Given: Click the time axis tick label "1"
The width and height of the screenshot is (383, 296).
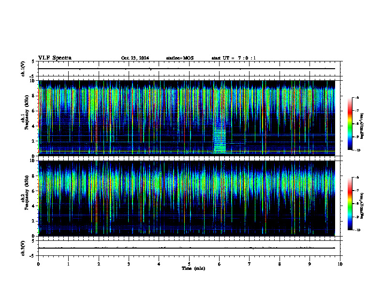Looking at the screenshot, I should [68, 264].
